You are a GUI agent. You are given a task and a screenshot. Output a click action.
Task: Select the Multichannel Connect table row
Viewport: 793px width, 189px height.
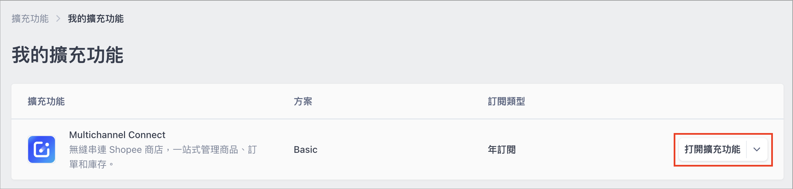tap(398, 149)
